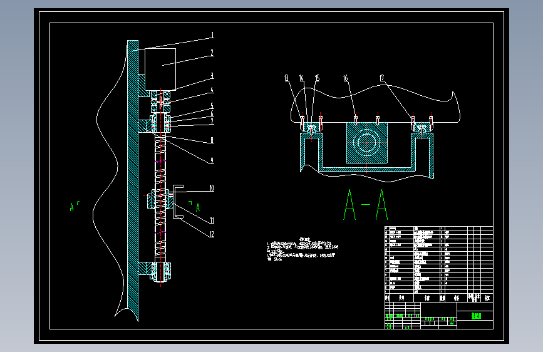Image resolution: width=543 pixels, height=352 pixels.
Task: Click part number label 8
Action: [212, 140]
